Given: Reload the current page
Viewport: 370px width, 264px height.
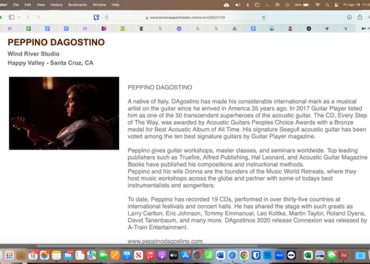Looking at the screenshot, I should tap(264, 17).
